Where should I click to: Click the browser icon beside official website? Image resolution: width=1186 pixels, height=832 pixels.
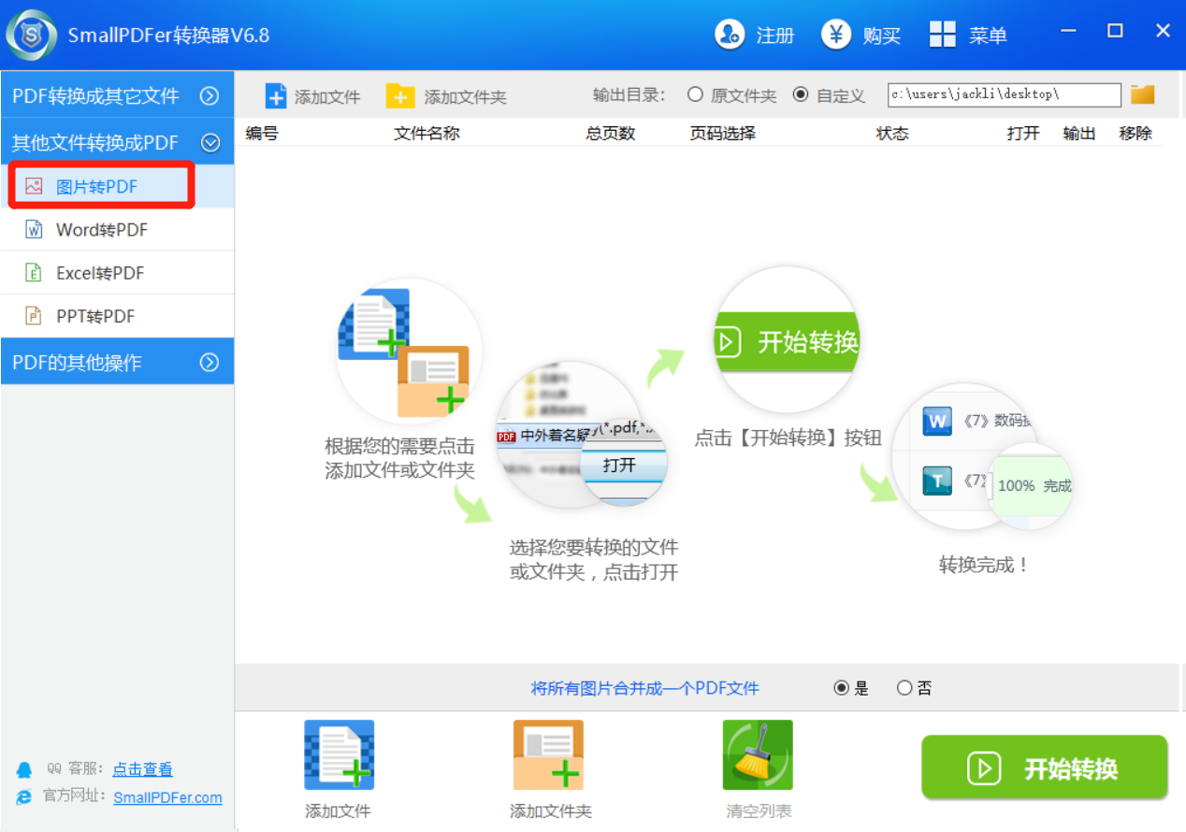pos(24,797)
